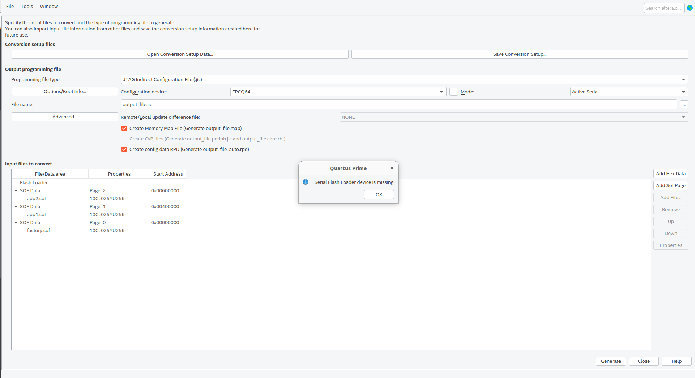Open the Window menu
695x378 pixels.
(49, 7)
